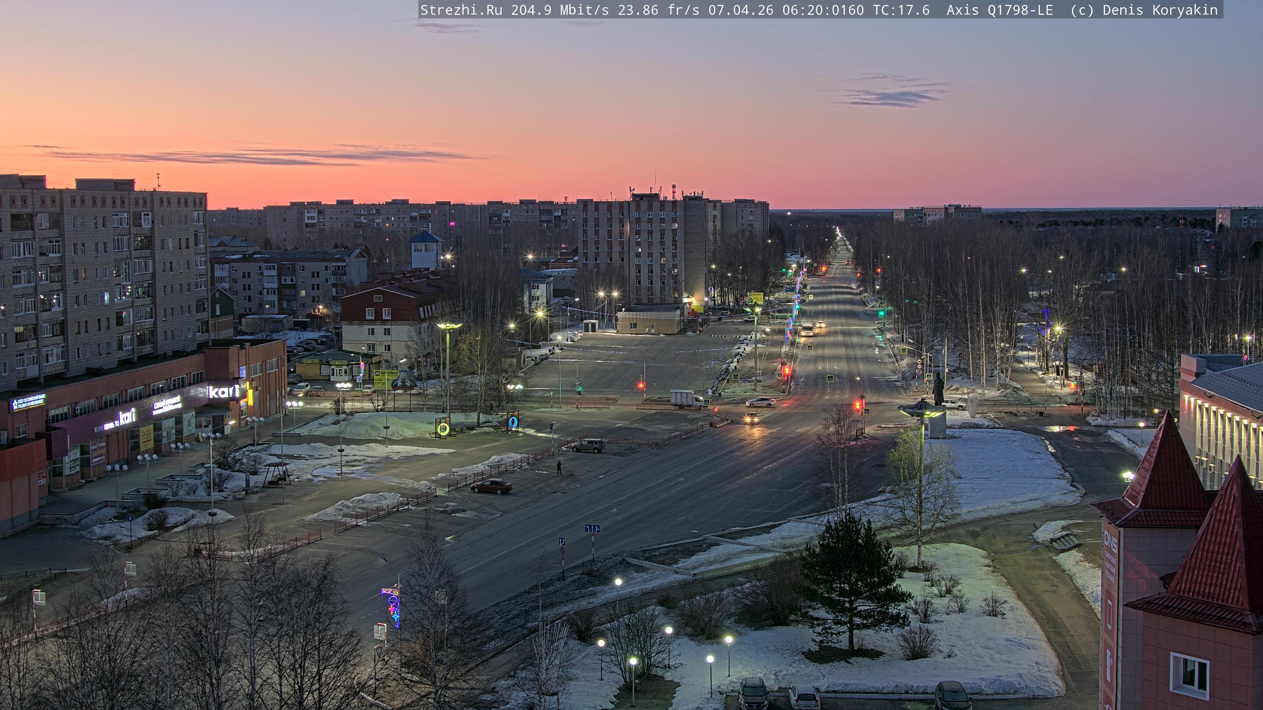Click the blue pedestrian sign near snowbank
This screenshot has height=710, width=1263.
click(x=130, y=518)
